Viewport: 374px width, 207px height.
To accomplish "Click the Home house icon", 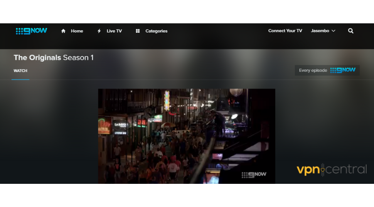I will 63,31.
